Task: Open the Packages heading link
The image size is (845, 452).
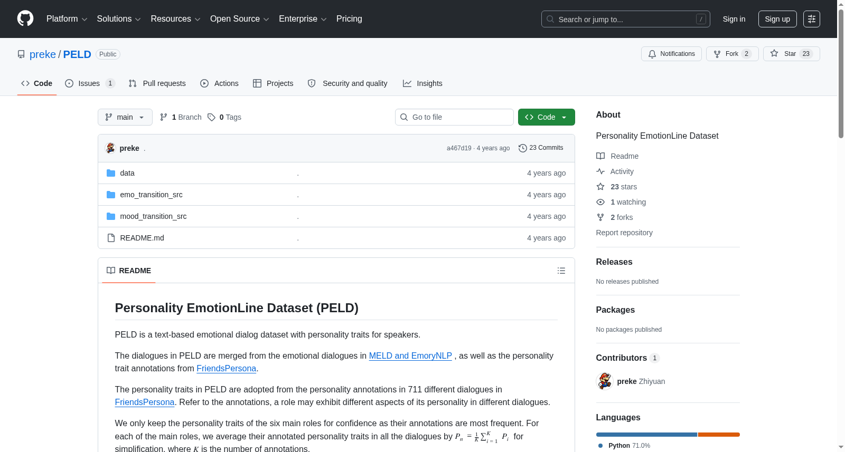Action: 615,310
